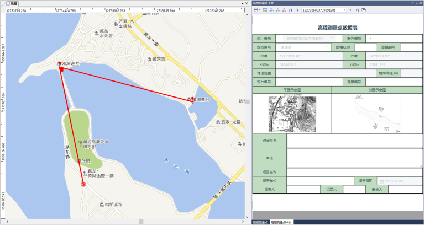
Task: Open the card panel options arrow
Action: [x=413, y=3]
